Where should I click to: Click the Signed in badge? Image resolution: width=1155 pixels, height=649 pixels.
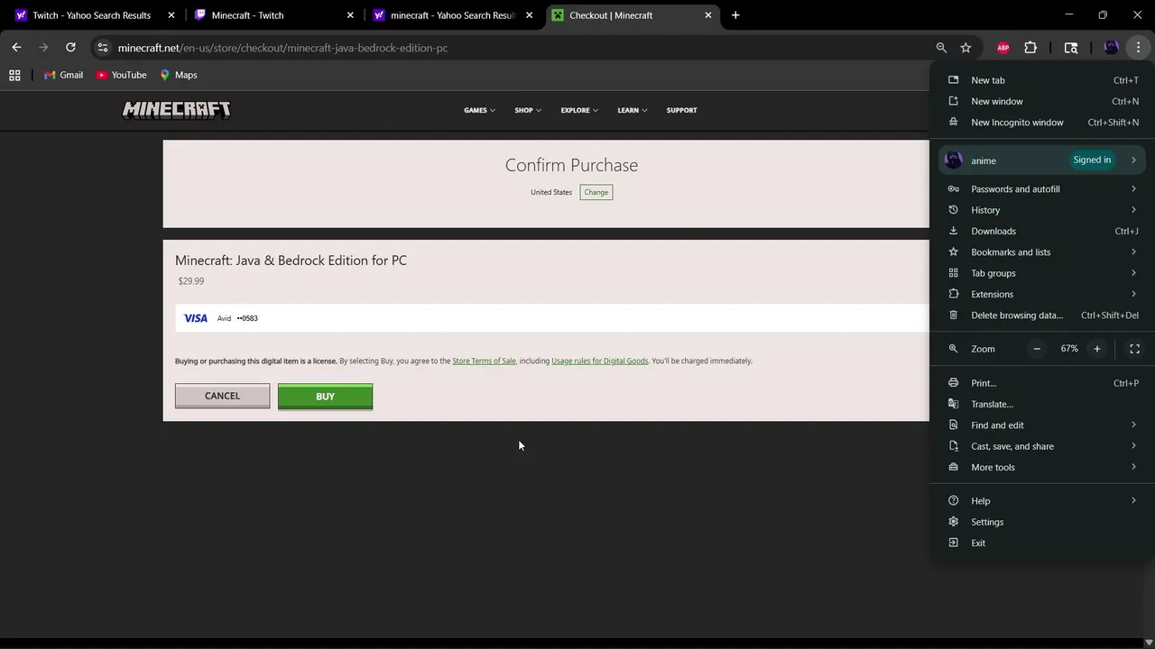tap(1092, 160)
